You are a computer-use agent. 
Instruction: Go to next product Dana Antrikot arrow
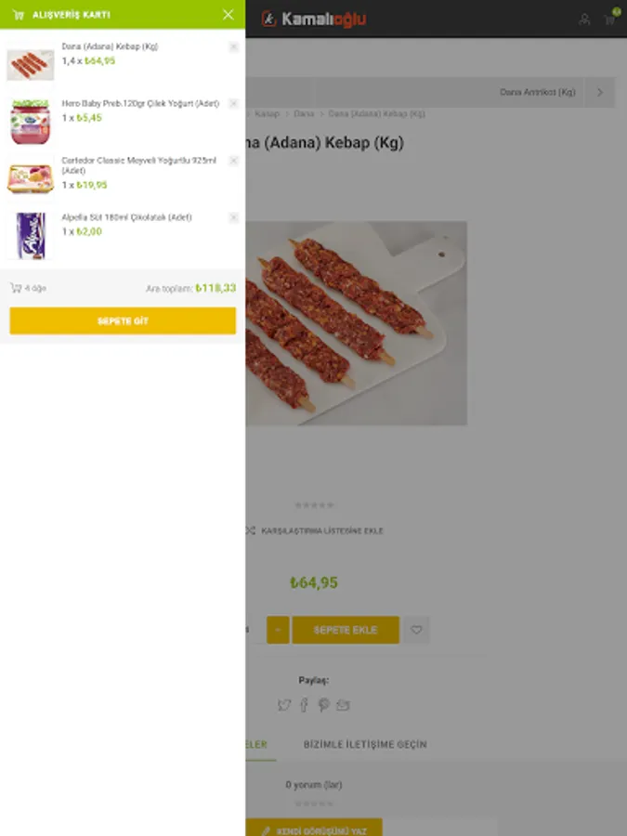click(600, 92)
